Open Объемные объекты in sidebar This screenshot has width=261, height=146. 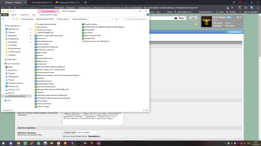click(x=15, y=83)
